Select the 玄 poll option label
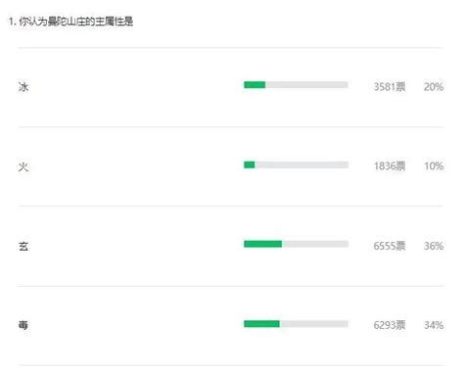 pyautogui.click(x=23, y=246)
